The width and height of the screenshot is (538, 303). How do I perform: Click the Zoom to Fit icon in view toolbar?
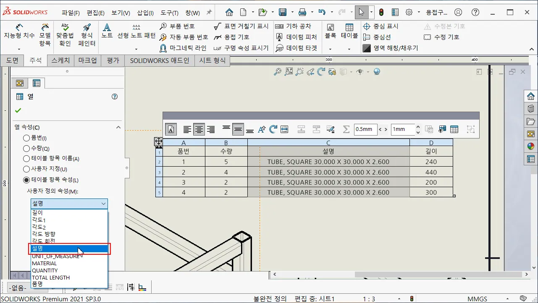[289, 72]
